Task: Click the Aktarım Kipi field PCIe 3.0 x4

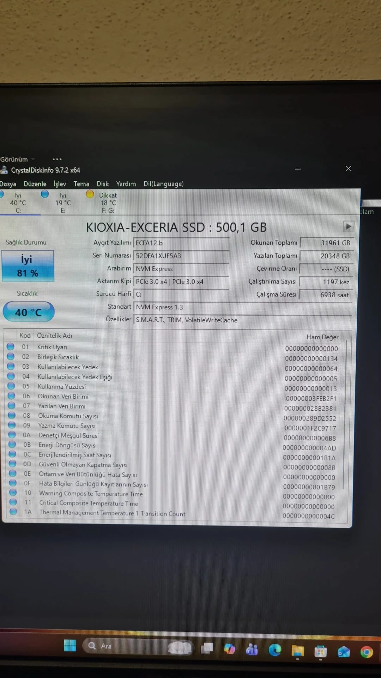Action: click(x=181, y=281)
